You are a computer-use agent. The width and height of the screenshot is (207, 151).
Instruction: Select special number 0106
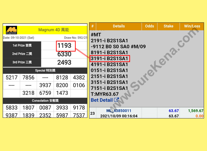click(79, 85)
